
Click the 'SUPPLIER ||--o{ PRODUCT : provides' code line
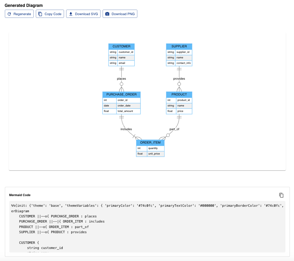(53, 232)
